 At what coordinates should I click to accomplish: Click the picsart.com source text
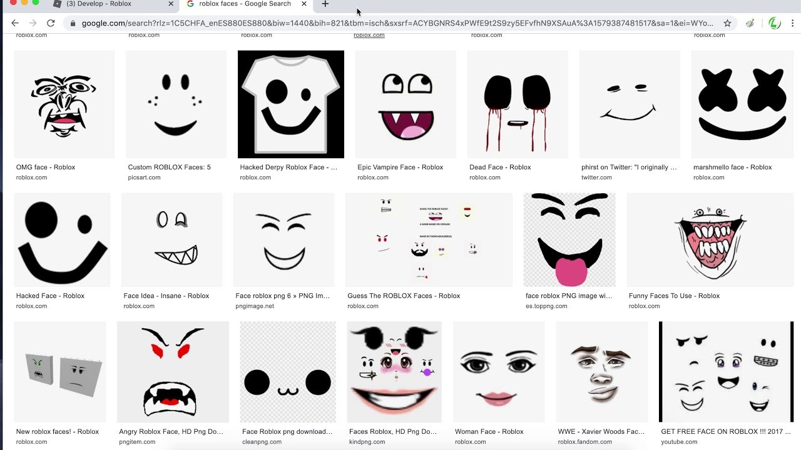(145, 177)
